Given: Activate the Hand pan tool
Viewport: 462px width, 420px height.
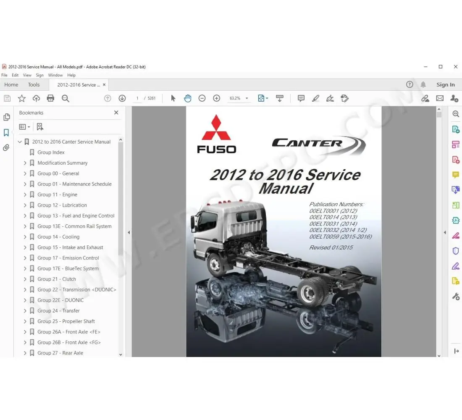Looking at the screenshot, I should pos(187,98).
